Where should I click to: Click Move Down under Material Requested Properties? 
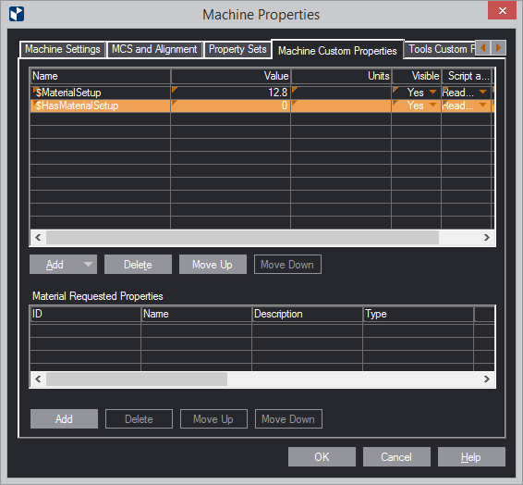[288, 419]
